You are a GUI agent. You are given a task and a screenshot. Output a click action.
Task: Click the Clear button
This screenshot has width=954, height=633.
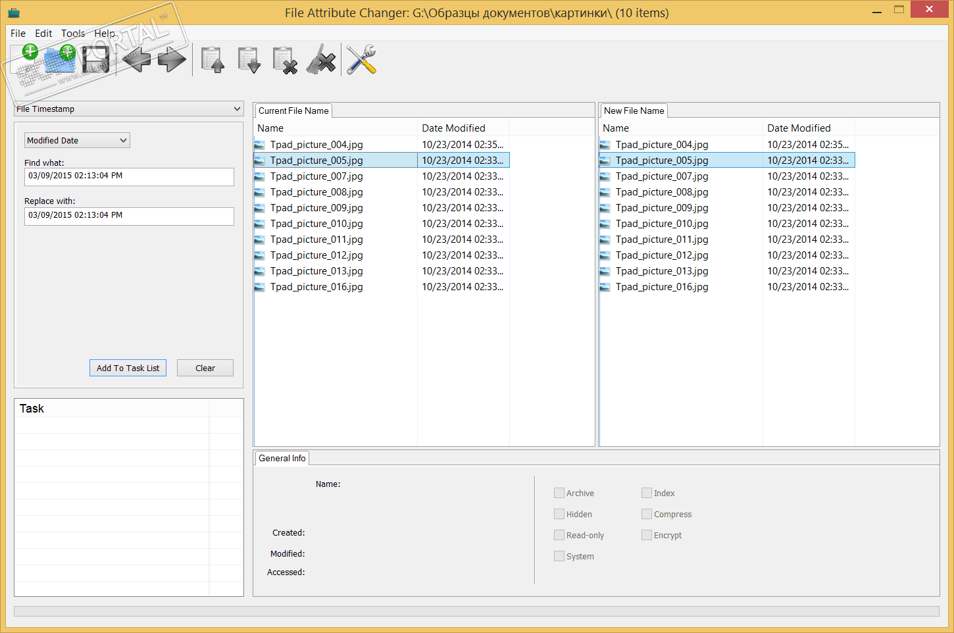205,368
